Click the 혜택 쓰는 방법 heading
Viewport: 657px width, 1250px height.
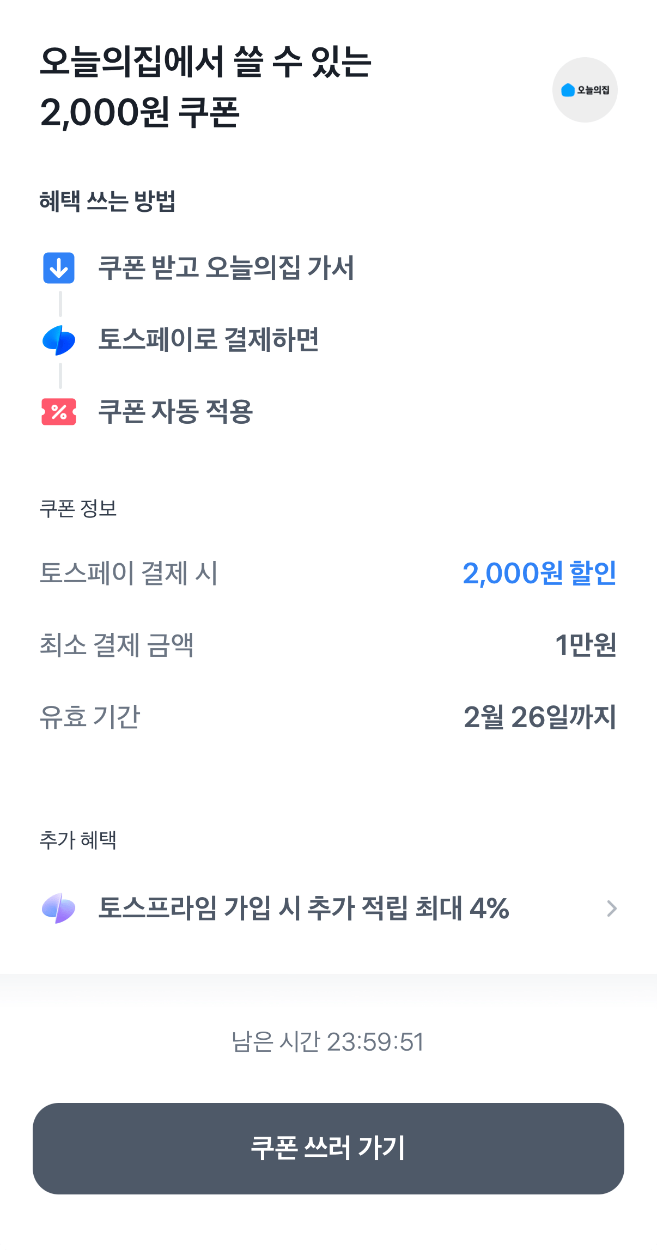click(x=107, y=201)
